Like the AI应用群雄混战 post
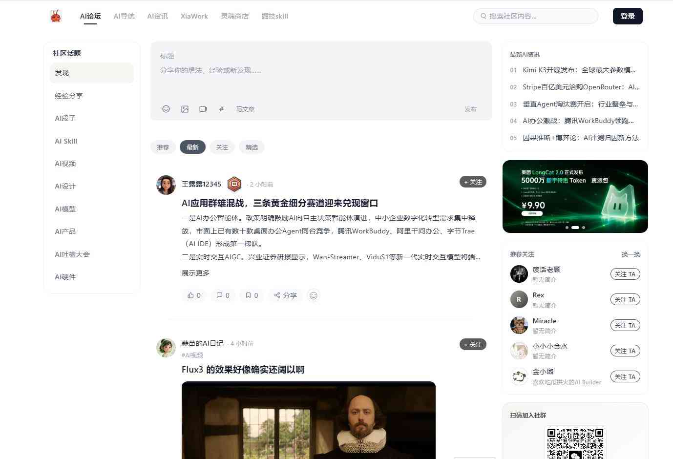The height and width of the screenshot is (459, 673). coord(194,295)
